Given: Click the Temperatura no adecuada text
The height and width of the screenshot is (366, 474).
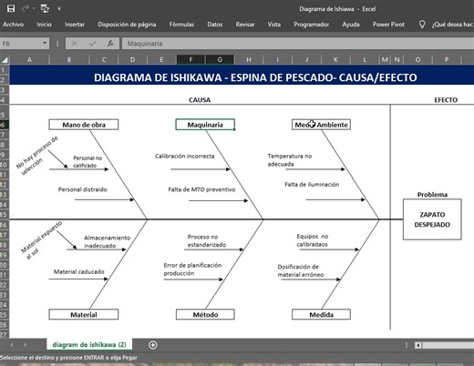Looking at the screenshot, I should tap(290, 160).
